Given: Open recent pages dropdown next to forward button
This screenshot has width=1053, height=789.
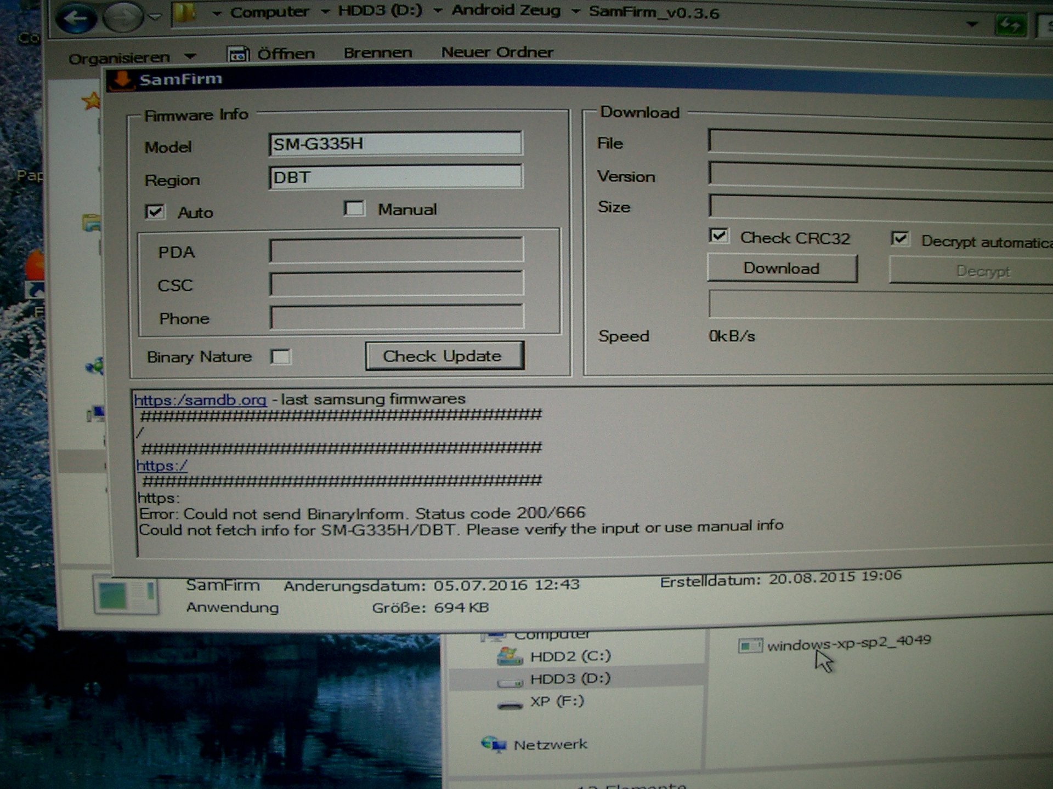Looking at the screenshot, I should click(x=155, y=18).
